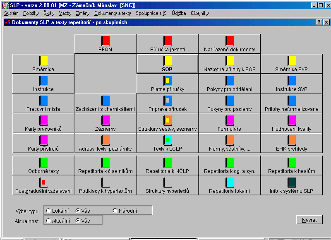
Task: Open Zacházení s chemikáliemi blue book
Action: (x=106, y=101)
